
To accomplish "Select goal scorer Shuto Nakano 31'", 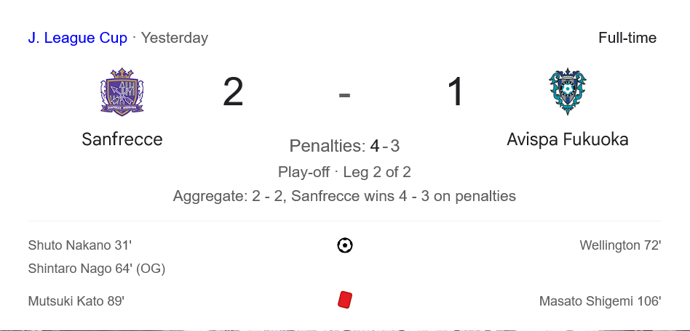I will [x=79, y=245].
